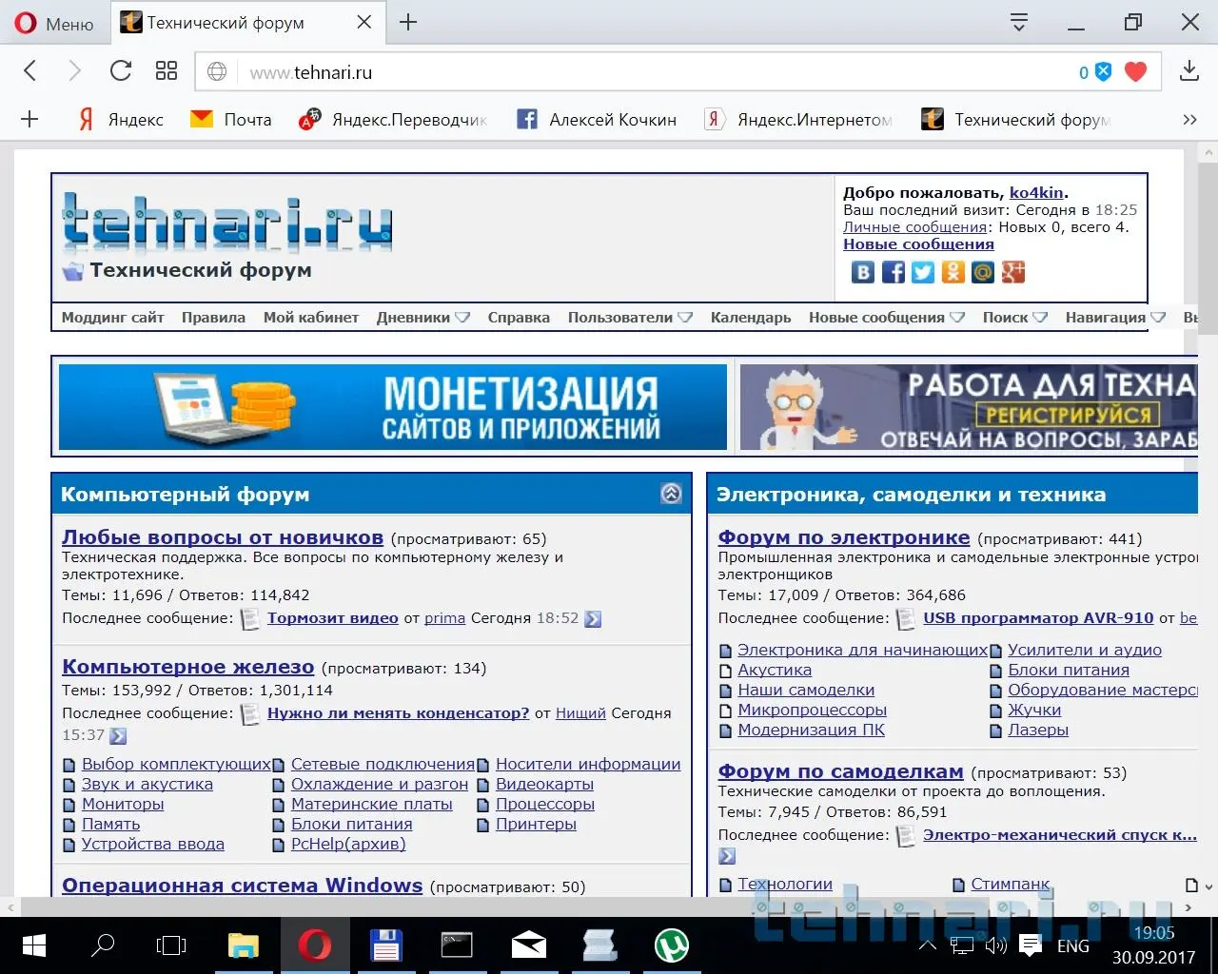Screen dimensions: 1218x974
Task: Launch File Explorer from the taskbar
Action: (x=244, y=945)
